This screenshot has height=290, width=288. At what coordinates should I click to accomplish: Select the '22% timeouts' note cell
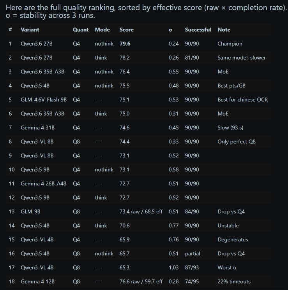(234, 281)
